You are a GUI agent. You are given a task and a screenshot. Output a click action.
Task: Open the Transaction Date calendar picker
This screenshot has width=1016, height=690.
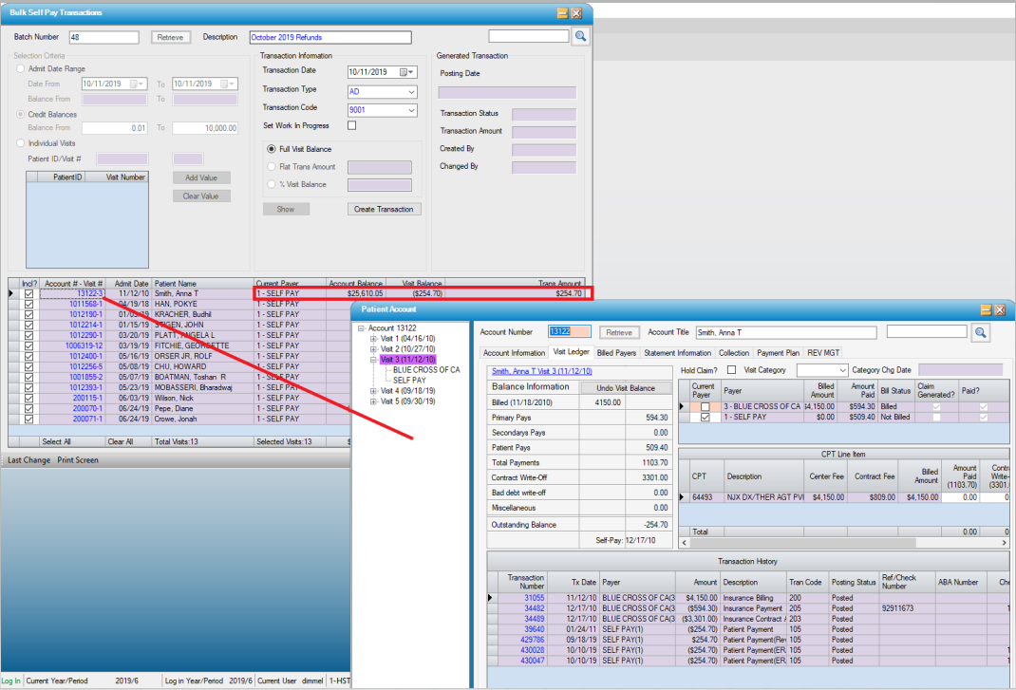tap(406, 72)
